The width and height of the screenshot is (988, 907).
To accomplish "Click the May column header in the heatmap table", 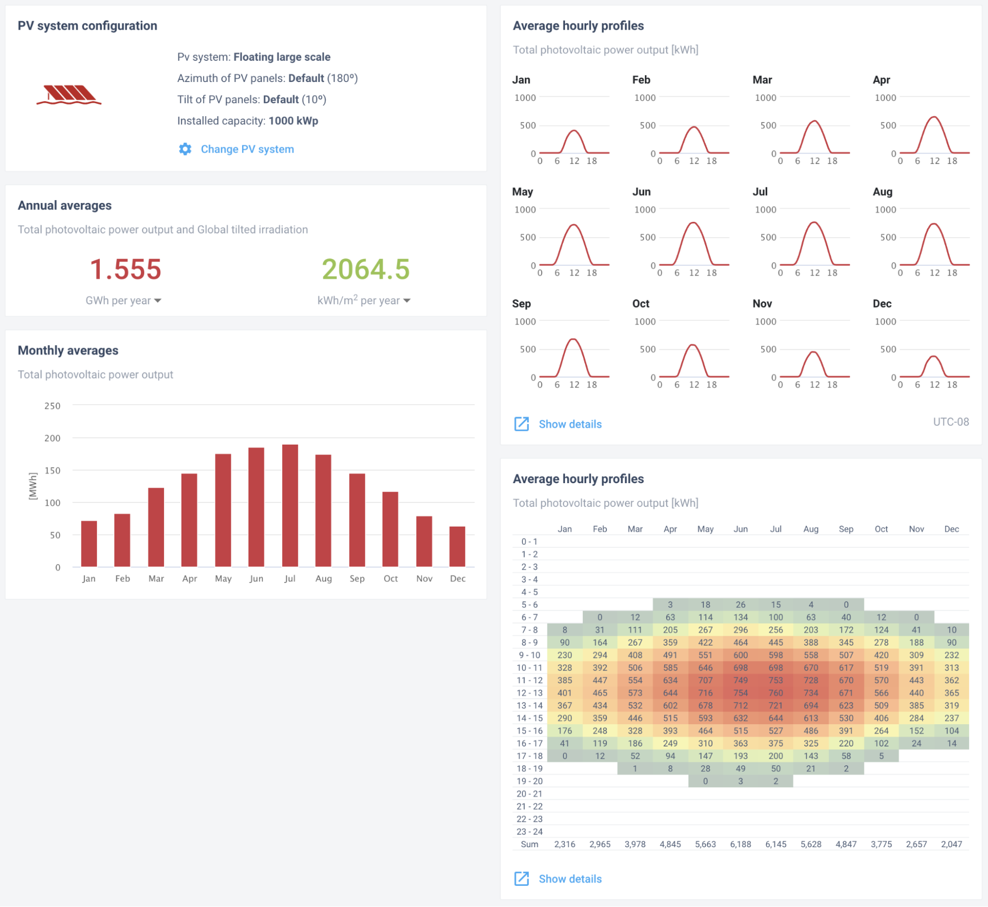I will pos(705,529).
